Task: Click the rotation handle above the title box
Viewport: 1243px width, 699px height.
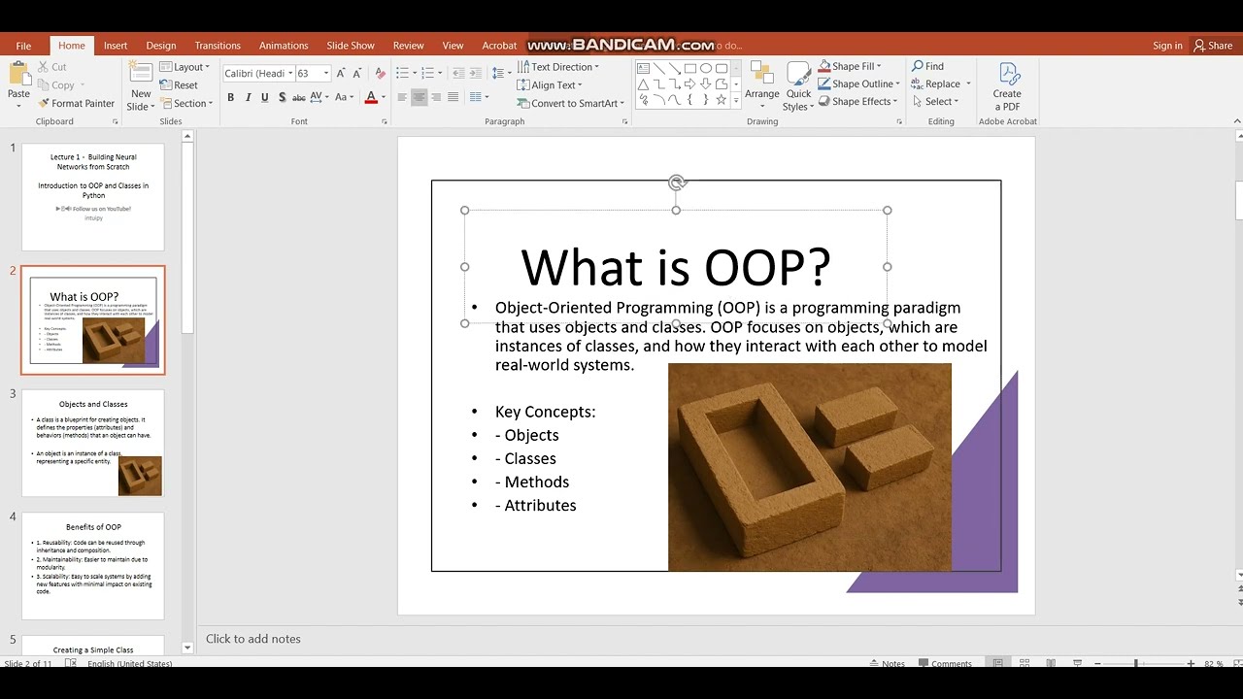Action: (x=677, y=182)
